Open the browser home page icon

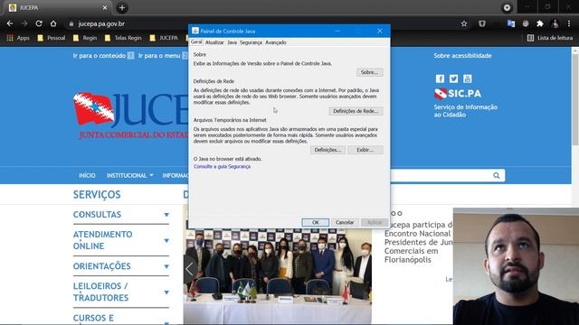pos(53,23)
